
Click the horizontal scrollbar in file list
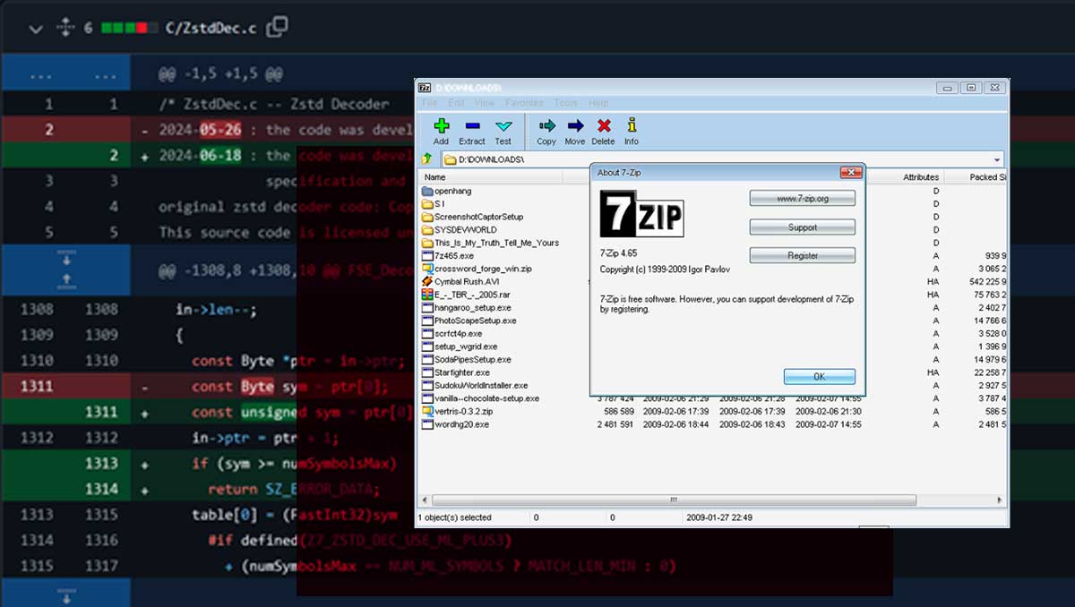click(x=674, y=500)
